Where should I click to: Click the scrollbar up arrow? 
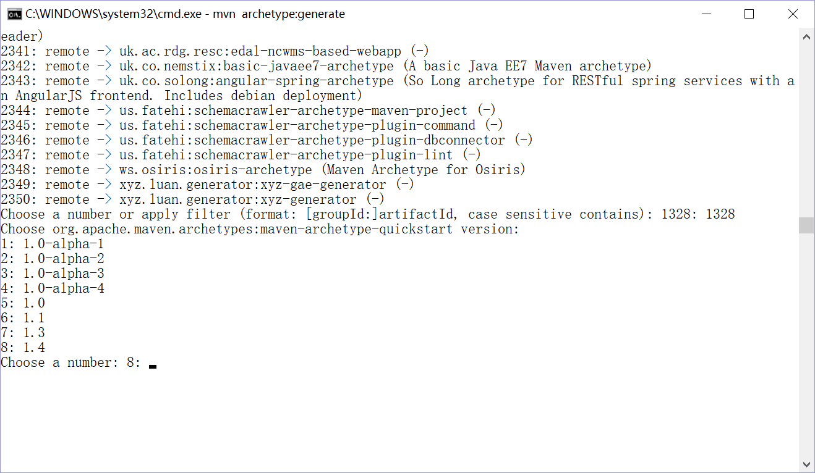click(806, 36)
